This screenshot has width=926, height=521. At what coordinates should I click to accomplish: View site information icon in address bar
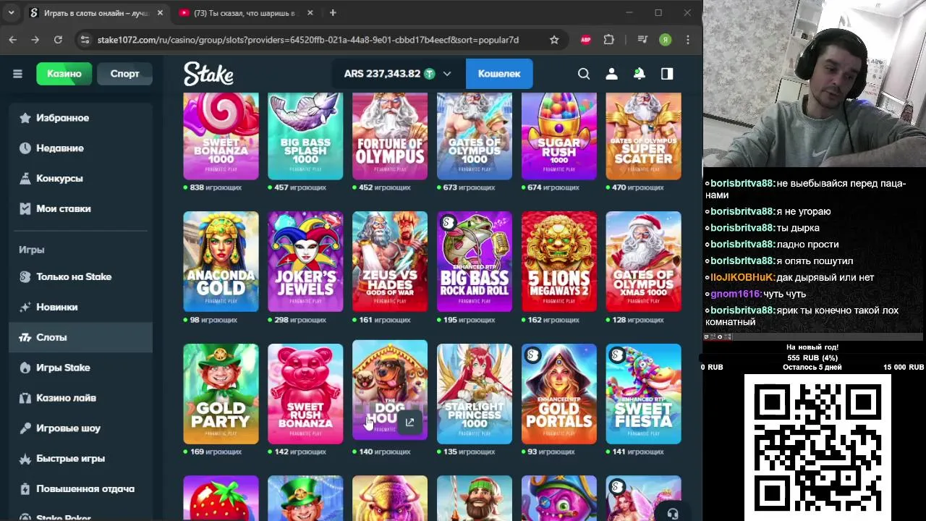[85, 40]
